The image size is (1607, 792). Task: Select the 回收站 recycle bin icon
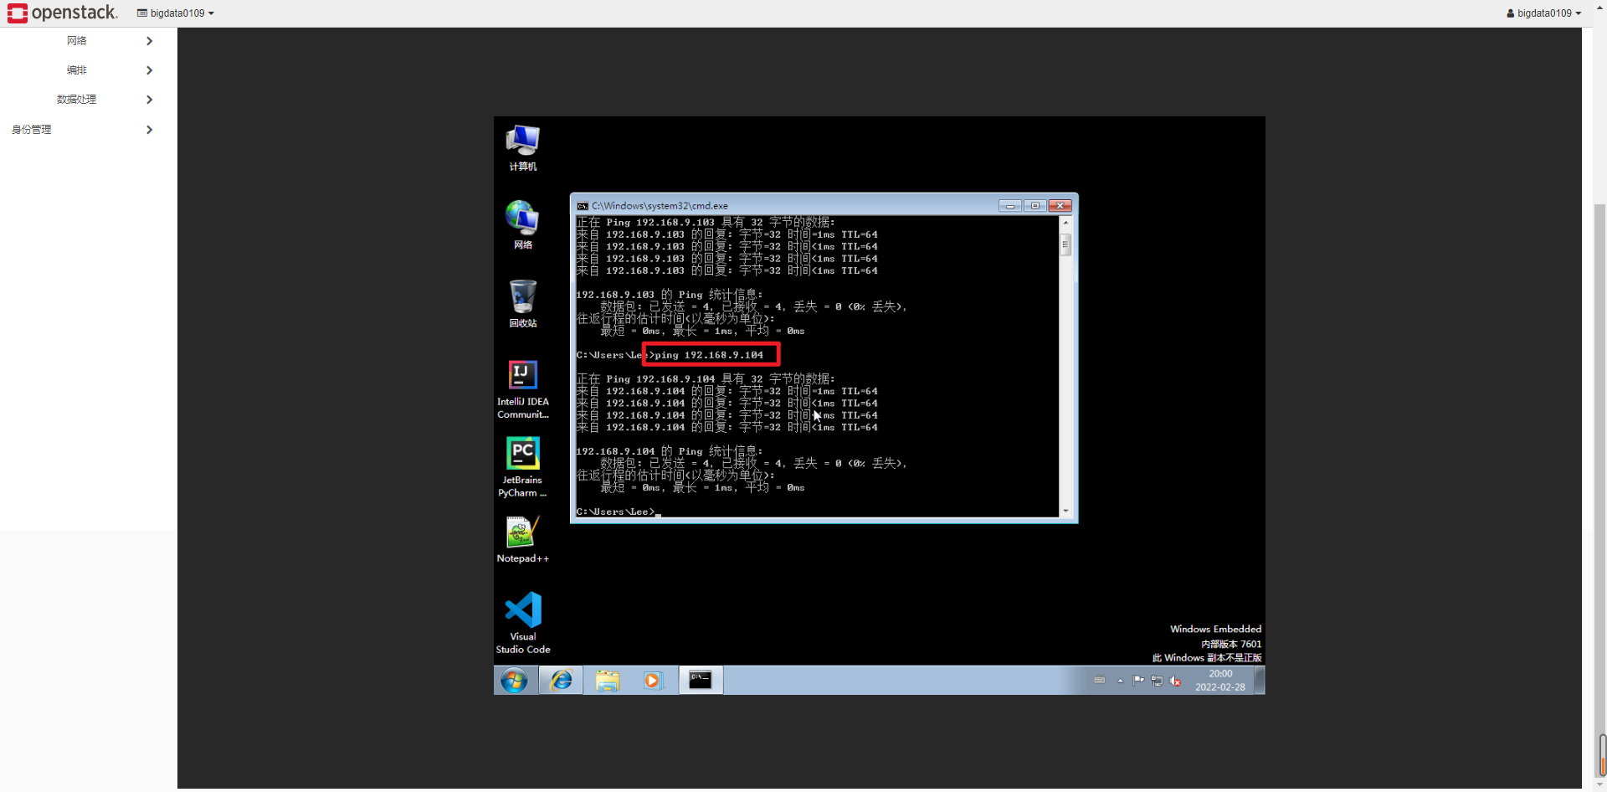point(523,303)
